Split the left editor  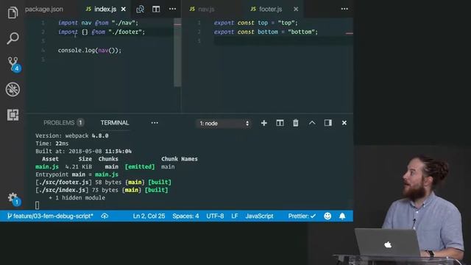pos(156,9)
